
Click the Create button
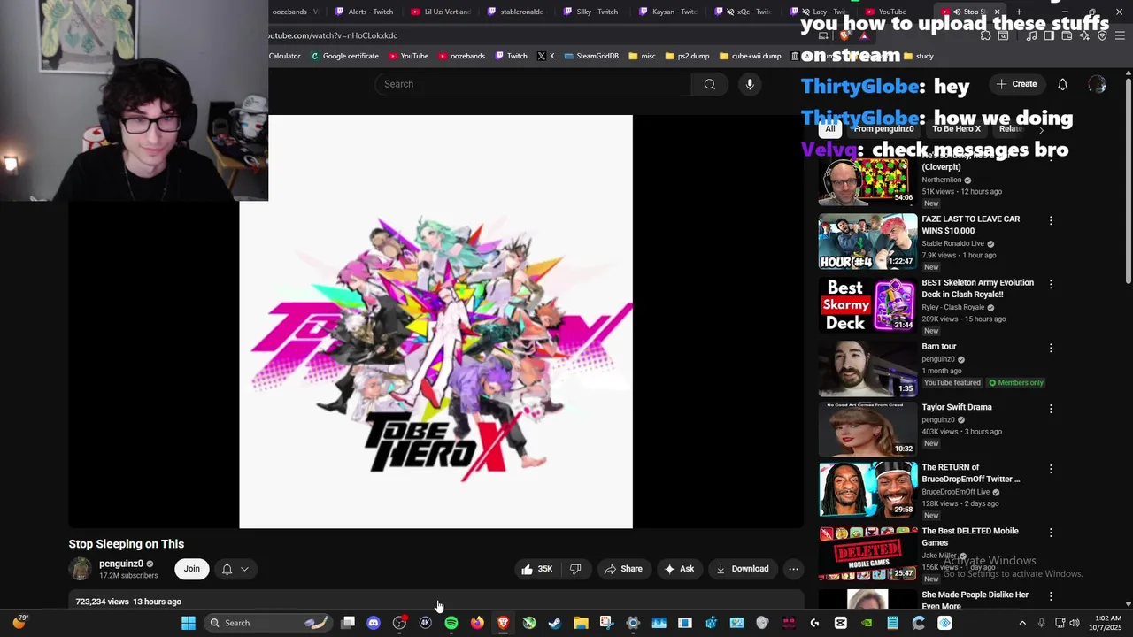(1016, 84)
